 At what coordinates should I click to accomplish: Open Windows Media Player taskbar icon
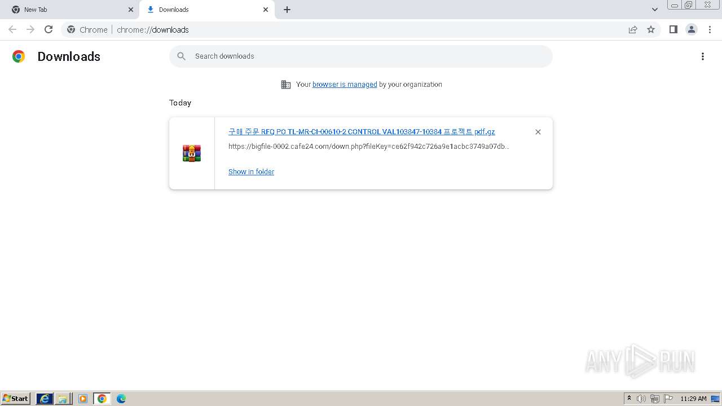coord(83,399)
